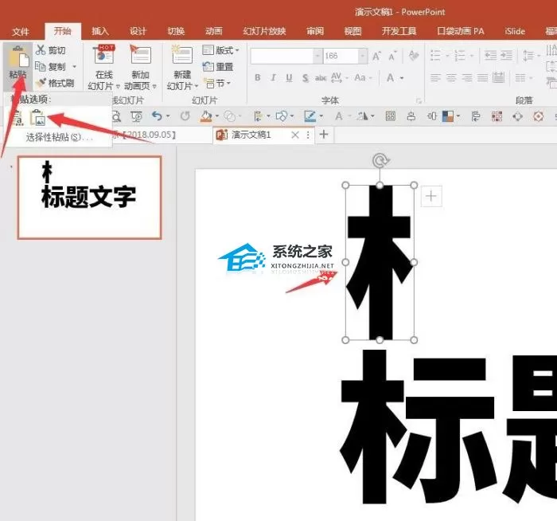This screenshot has width=557, height=521.
Task: Click the plus button to add new document tab
Action: pos(324,135)
